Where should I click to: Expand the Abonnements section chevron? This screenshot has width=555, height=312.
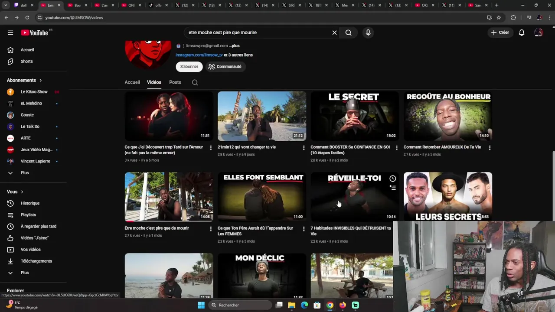point(41,80)
